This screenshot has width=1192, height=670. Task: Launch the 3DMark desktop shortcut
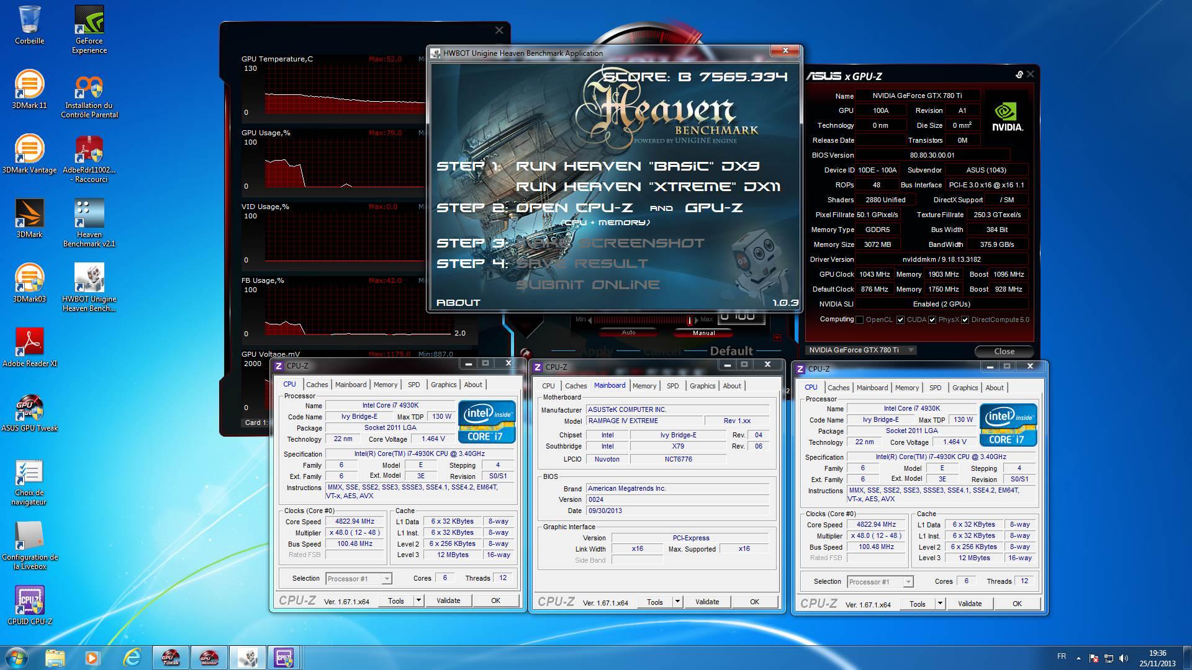pyautogui.click(x=29, y=218)
